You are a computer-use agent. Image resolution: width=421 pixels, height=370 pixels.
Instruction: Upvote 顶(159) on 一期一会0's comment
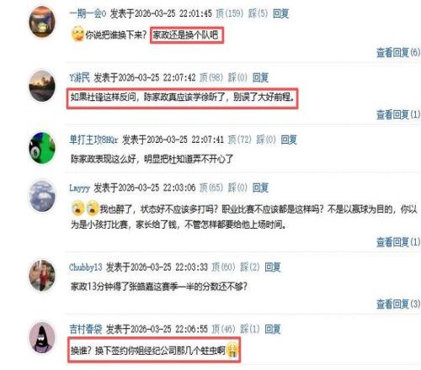click(x=229, y=13)
